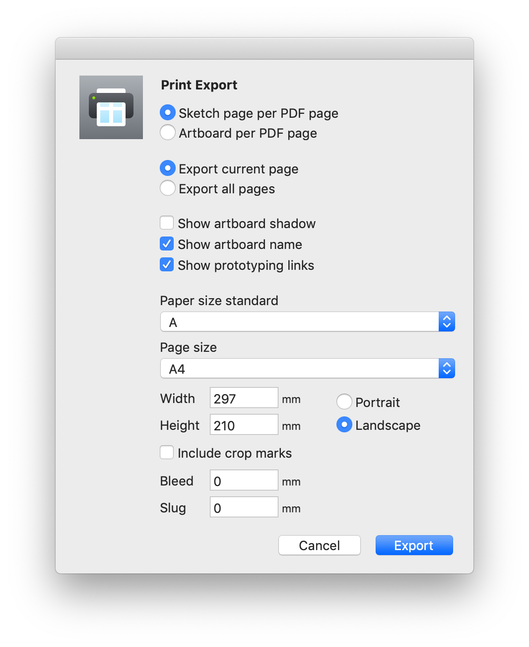529x647 pixels.
Task: Select Landscape orientation
Action: tap(344, 424)
